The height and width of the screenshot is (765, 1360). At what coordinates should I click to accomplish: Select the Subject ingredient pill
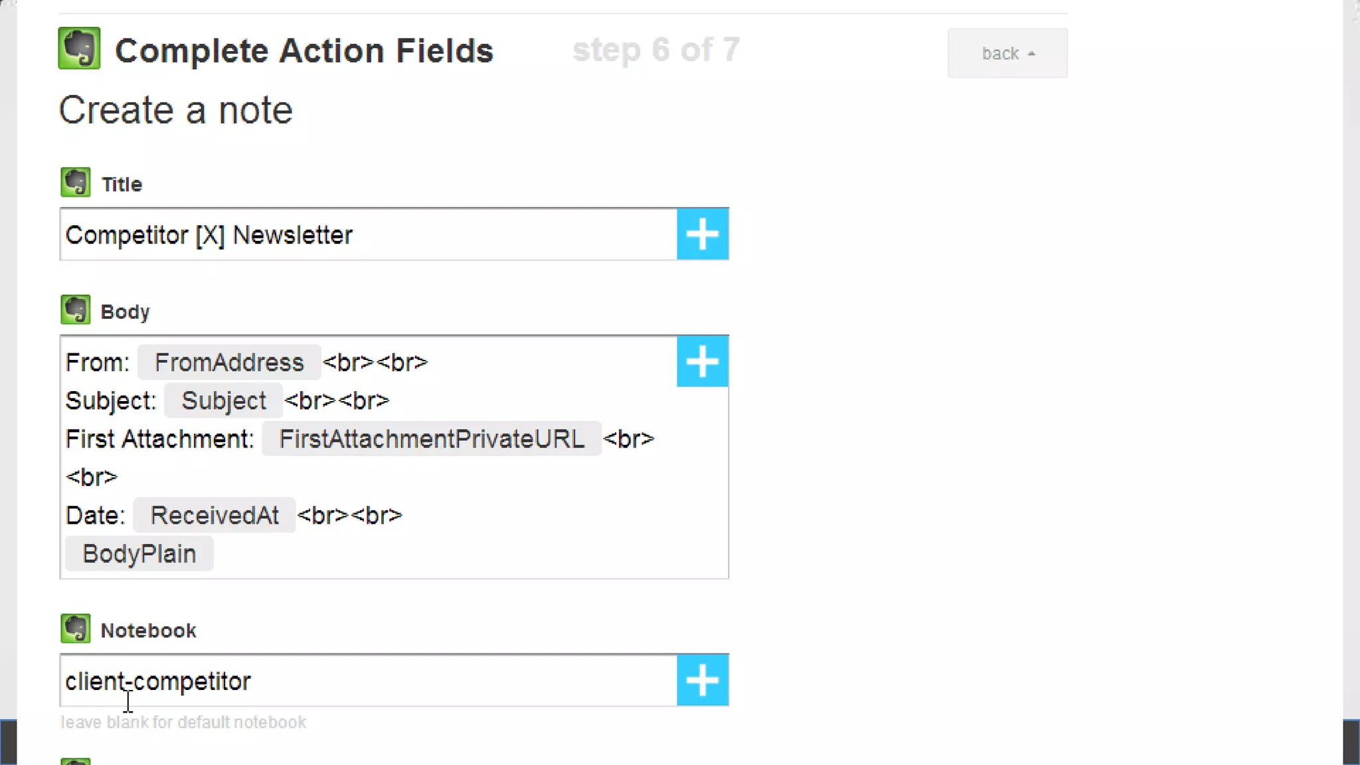pos(224,401)
